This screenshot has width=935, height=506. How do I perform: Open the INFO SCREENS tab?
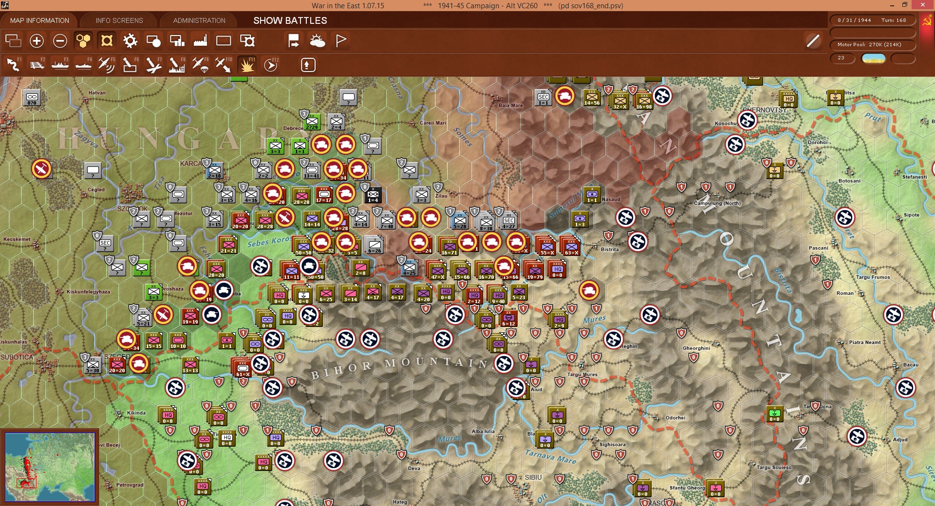(119, 20)
